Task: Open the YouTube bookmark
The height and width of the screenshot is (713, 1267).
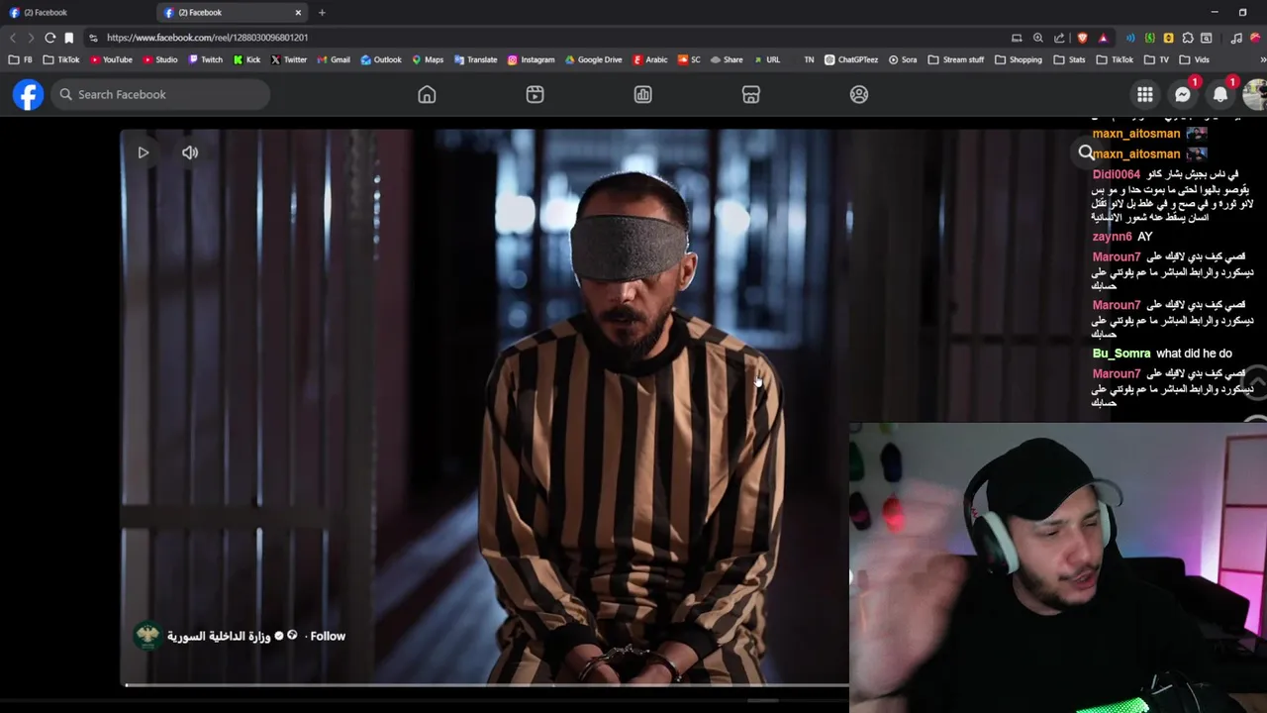Action: click(110, 59)
